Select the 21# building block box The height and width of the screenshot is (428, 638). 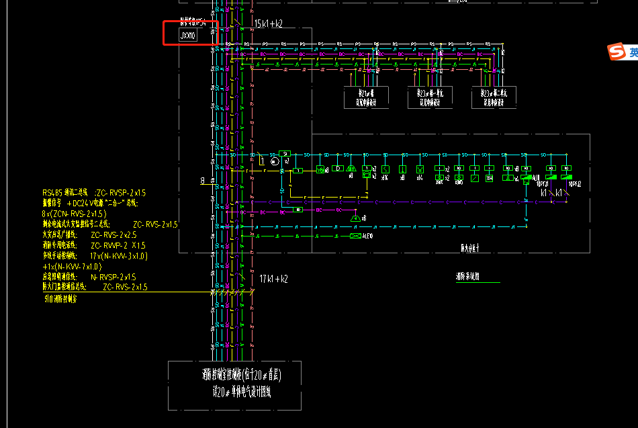[366, 97]
